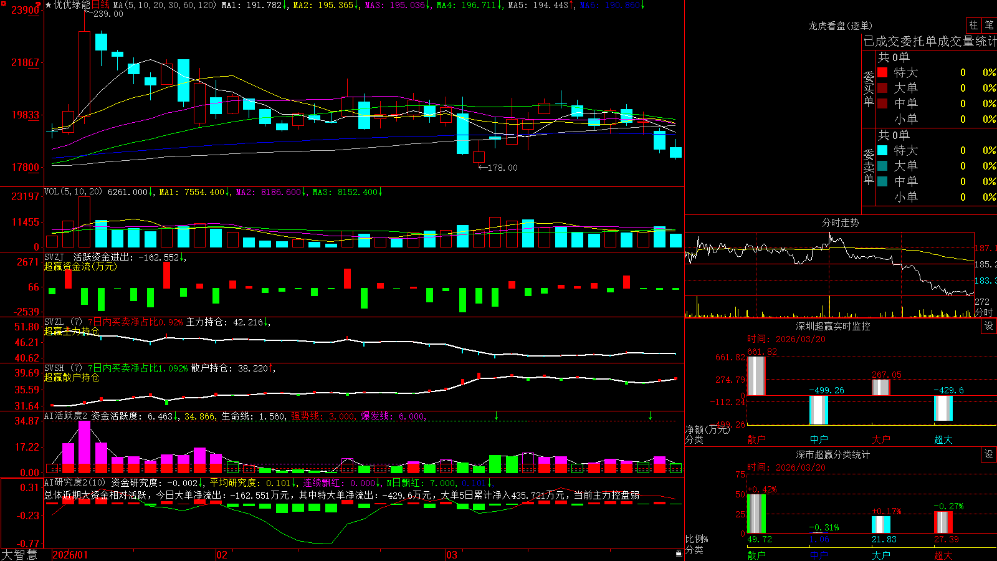Click the 深市超赢分类统计 panel title
997x561 pixels.
tap(833, 454)
